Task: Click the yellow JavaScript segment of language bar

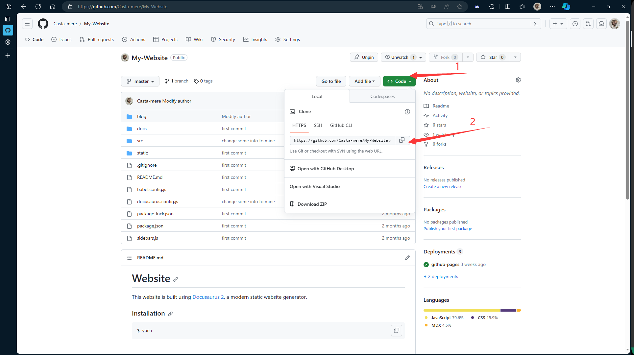Action: coord(462,310)
